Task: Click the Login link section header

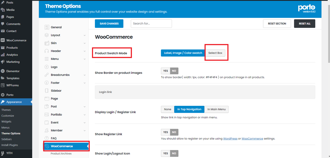Action: click(x=205, y=92)
